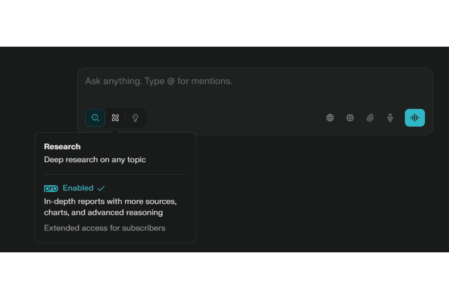
Task: Click "Deep research on any topic" text
Action: (x=95, y=160)
